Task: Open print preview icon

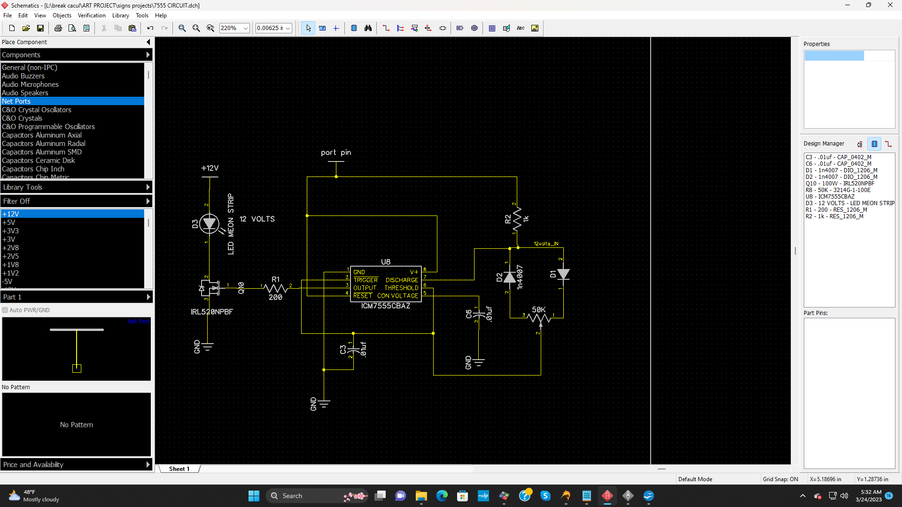Action: (x=72, y=28)
